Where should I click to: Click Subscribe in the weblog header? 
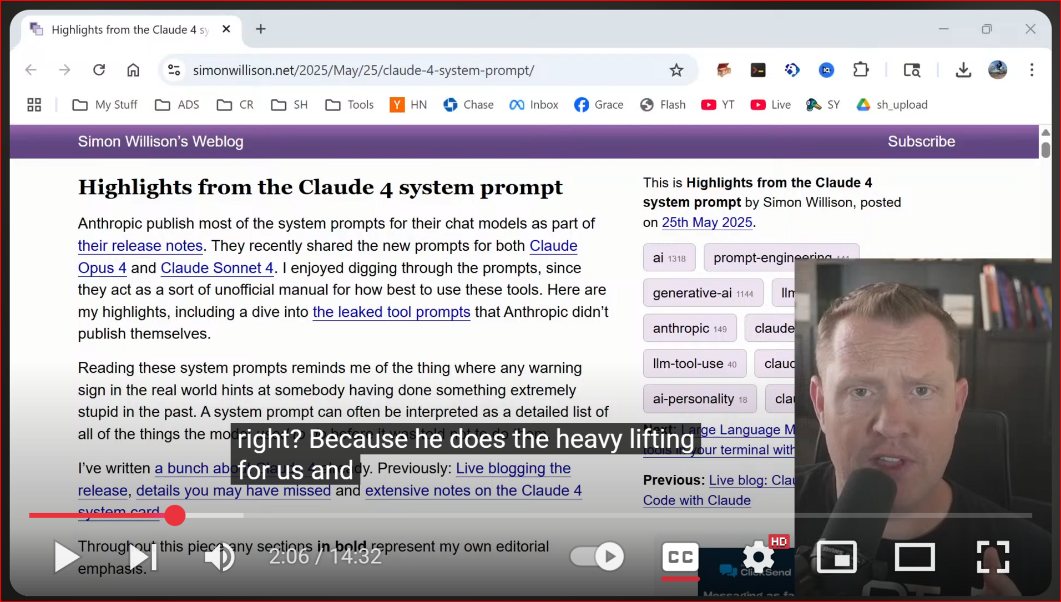click(x=921, y=141)
